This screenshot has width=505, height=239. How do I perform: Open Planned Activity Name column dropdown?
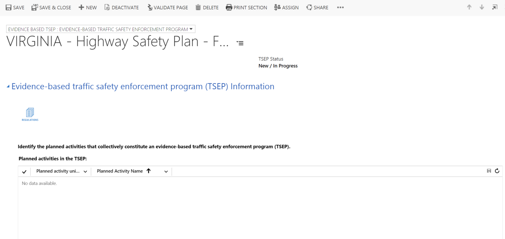166,171
